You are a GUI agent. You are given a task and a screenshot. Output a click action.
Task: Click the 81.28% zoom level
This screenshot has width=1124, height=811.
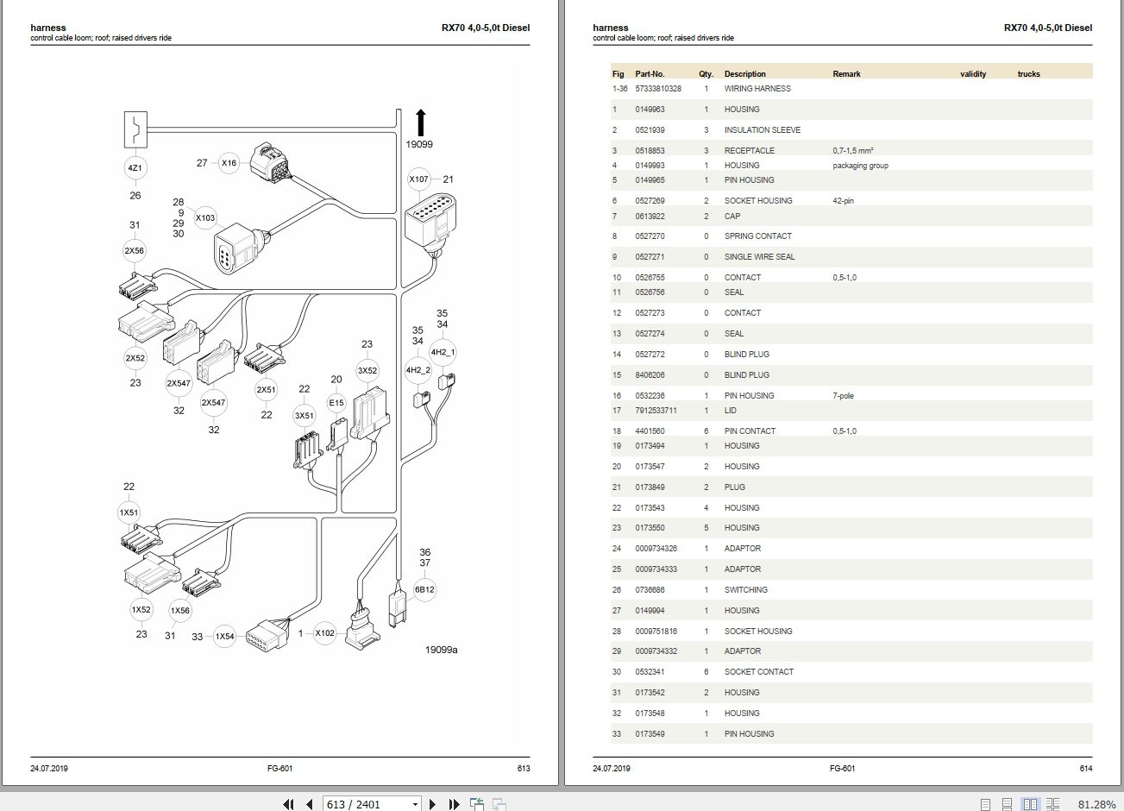[1096, 804]
